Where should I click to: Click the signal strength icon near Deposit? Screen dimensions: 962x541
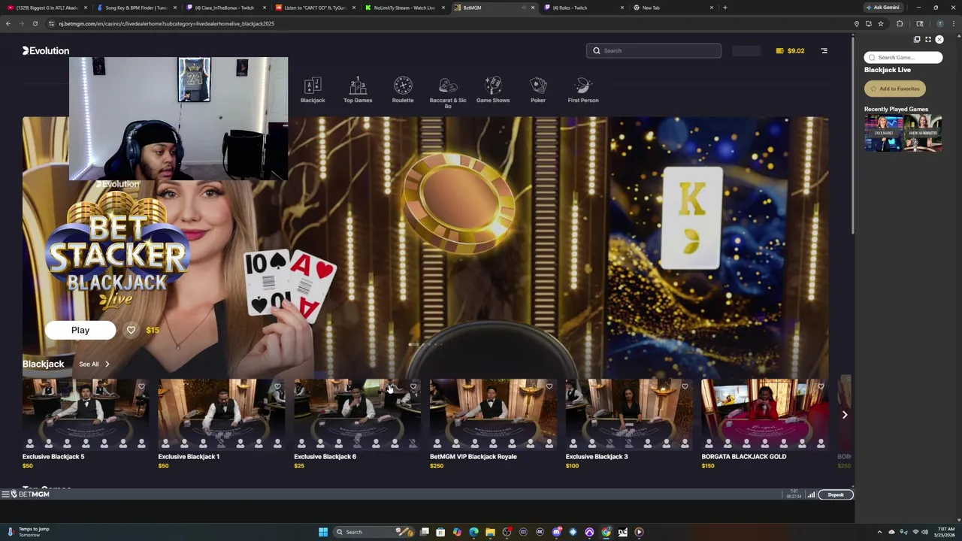click(x=811, y=494)
